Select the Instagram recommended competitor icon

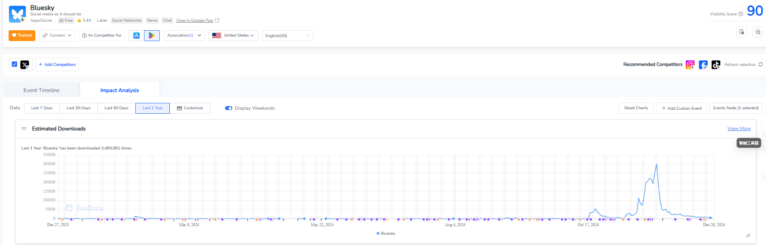[x=690, y=65]
